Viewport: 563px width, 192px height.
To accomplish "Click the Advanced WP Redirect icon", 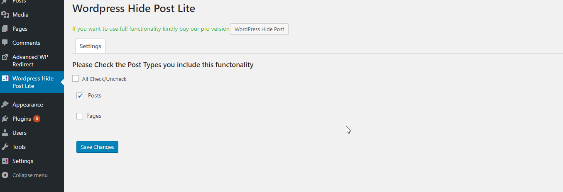I will [5, 57].
